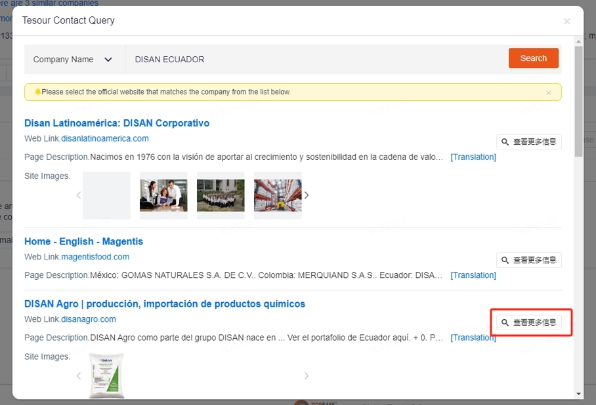Click the dialog scrollbar down arrow

pos(578,394)
